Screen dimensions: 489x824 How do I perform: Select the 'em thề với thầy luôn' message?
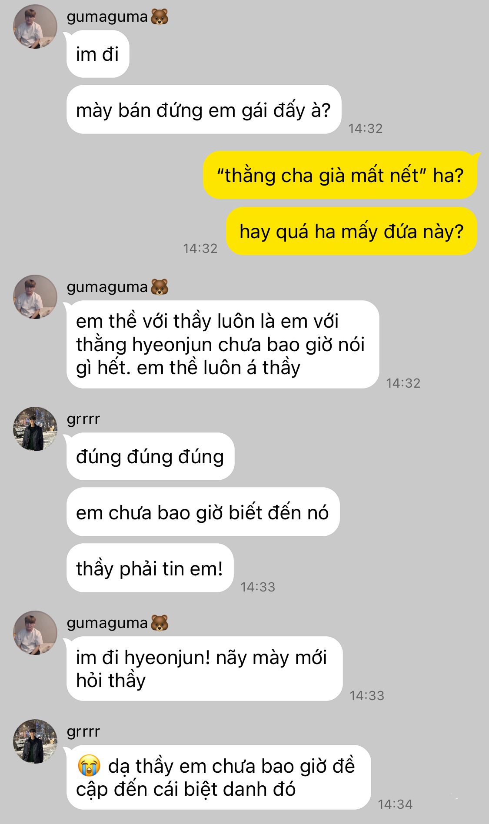tap(223, 344)
